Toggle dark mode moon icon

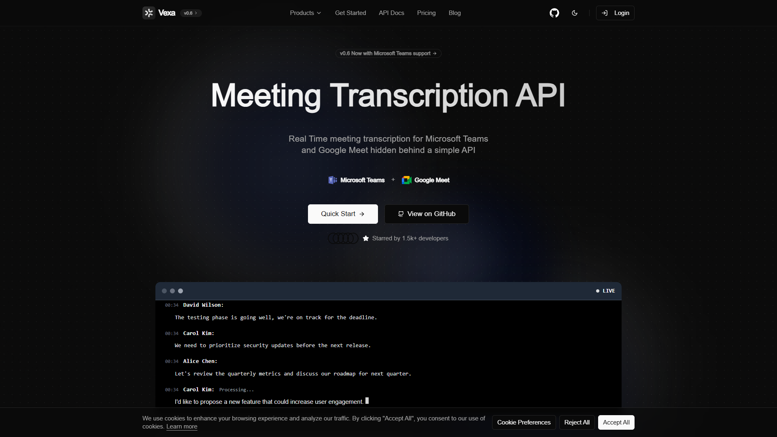[575, 13]
